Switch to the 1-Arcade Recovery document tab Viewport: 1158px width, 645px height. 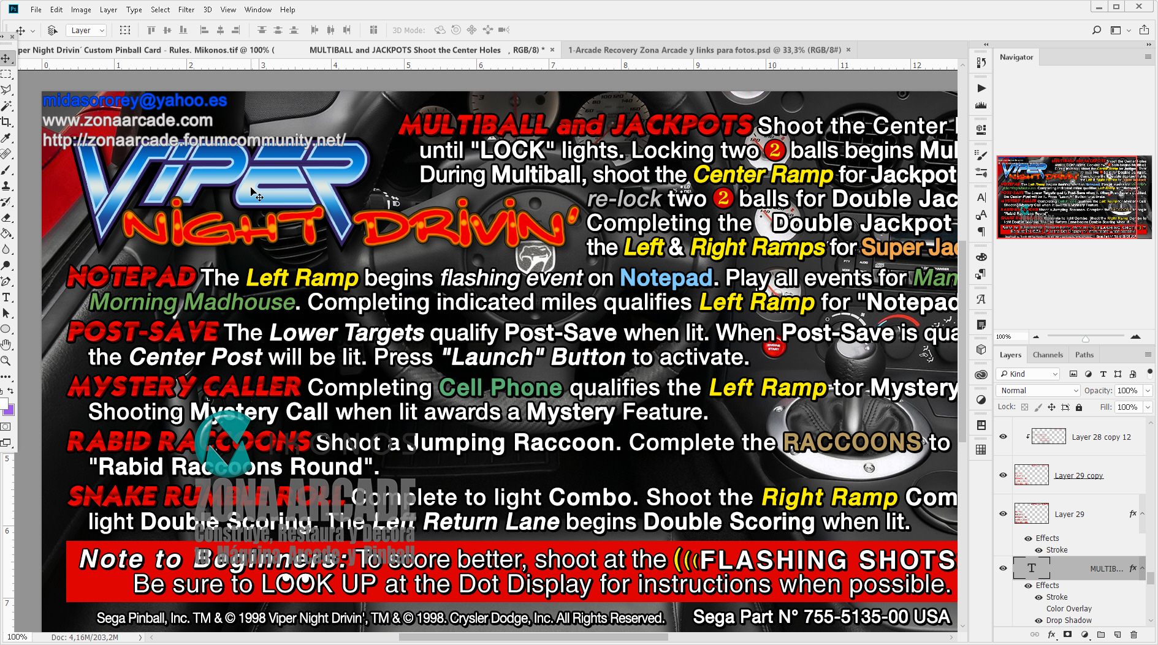click(704, 50)
